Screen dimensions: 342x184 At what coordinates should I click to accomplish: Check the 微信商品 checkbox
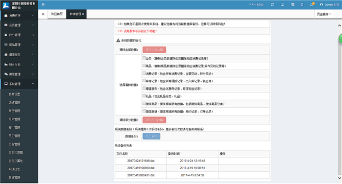coord(144,103)
